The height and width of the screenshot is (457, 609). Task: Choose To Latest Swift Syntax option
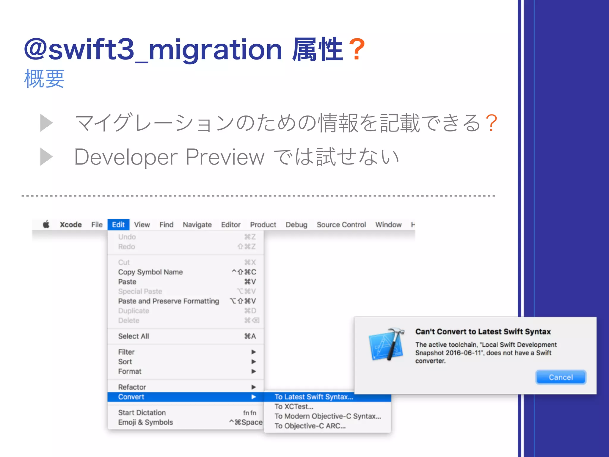pyautogui.click(x=314, y=397)
